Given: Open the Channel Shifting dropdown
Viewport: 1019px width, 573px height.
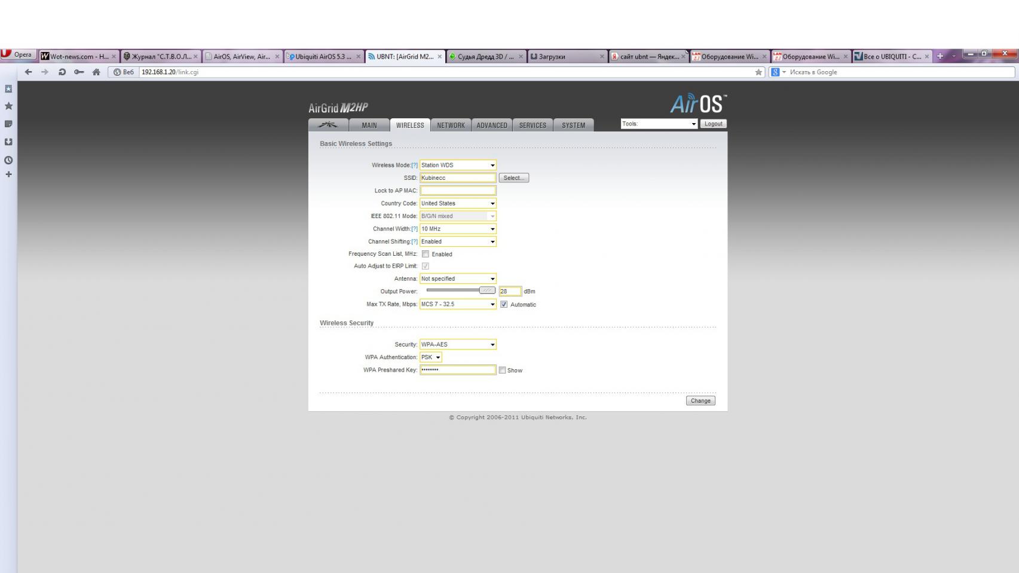Looking at the screenshot, I should coord(458,241).
